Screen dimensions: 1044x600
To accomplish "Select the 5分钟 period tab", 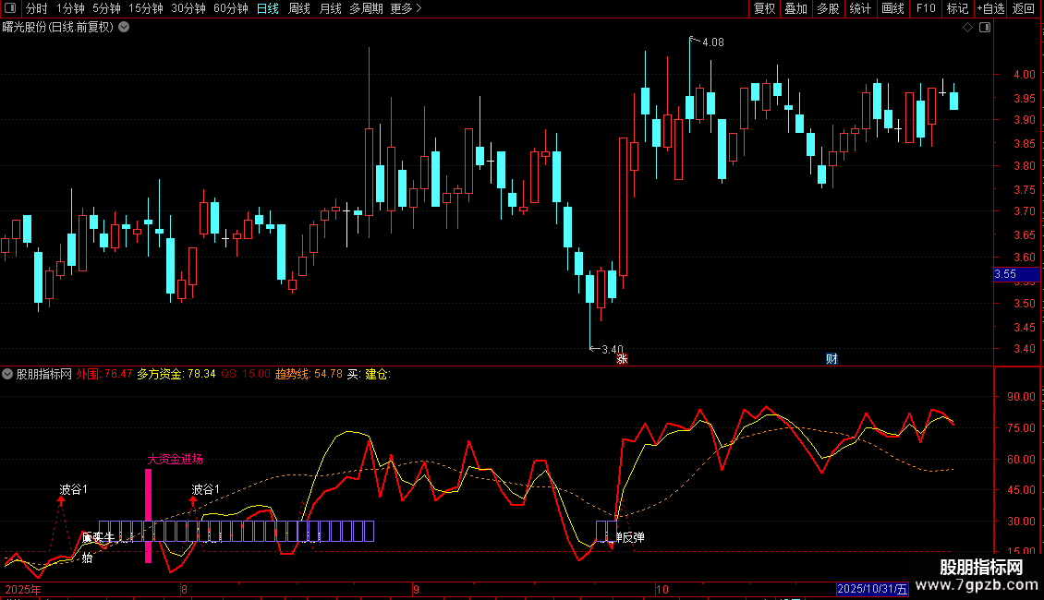I will [106, 8].
